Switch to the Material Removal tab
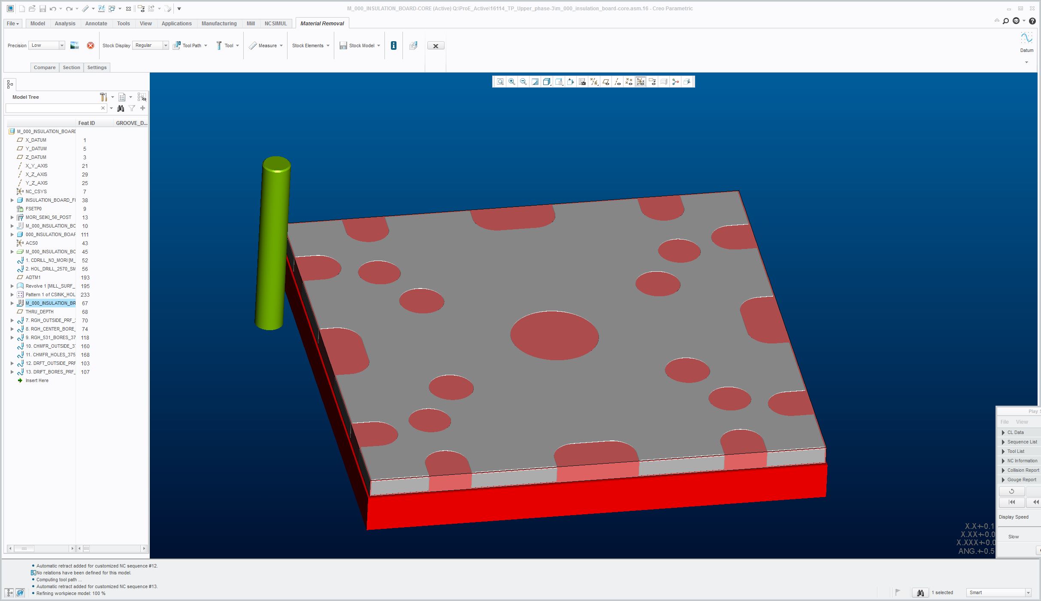1041x601 pixels. click(x=322, y=23)
